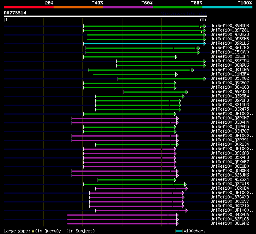This screenshot has height=234, width=256.
Task: Select the UniRef100_C6RMD4 label
Action: (x=230, y=188)
